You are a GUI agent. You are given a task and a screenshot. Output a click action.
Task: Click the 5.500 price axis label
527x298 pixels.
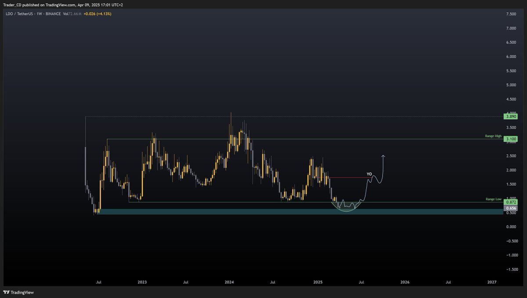coord(511,71)
